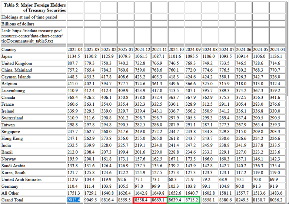This screenshot has height=204, width=289.
Task: Select the 'Grand Total' row label
Action: pos(12,200)
